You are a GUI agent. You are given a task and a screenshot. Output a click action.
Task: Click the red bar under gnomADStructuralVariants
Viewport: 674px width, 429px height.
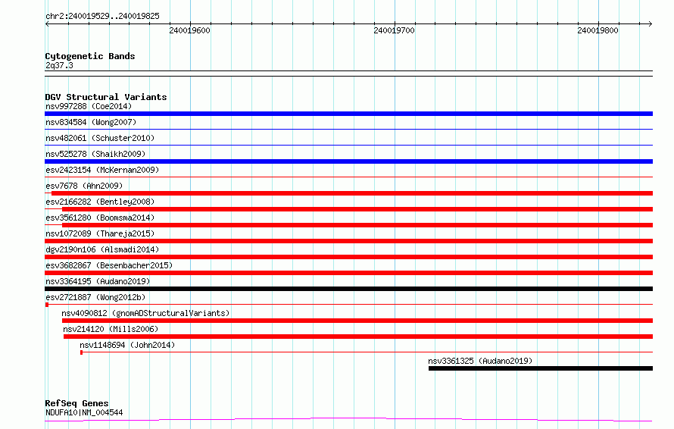(x=357, y=321)
